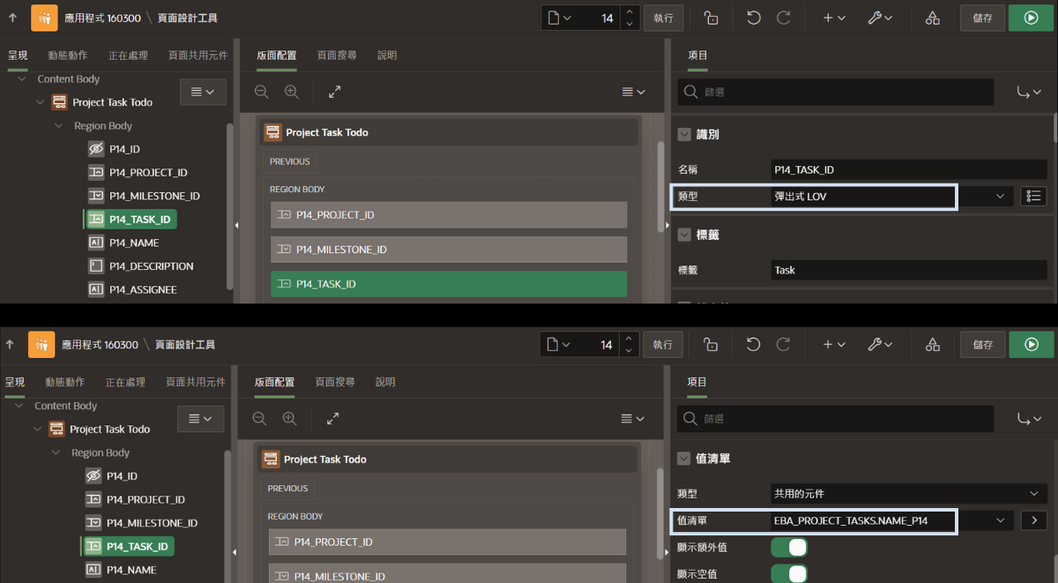Click the 執行 button in upper window
Image resolution: width=1058 pixels, height=583 pixels.
pos(664,18)
